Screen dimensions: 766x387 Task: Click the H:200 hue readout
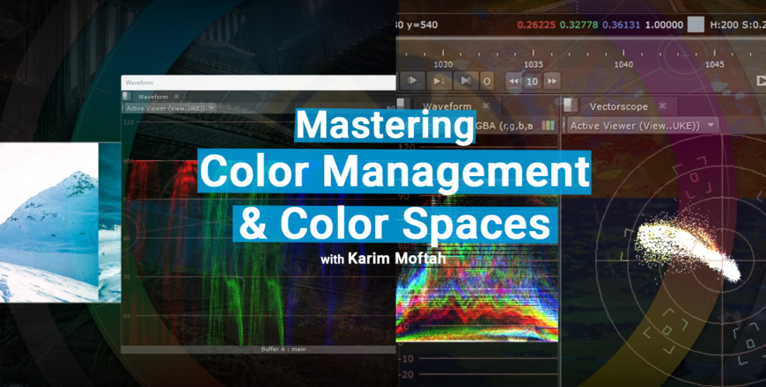(x=725, y=25)
